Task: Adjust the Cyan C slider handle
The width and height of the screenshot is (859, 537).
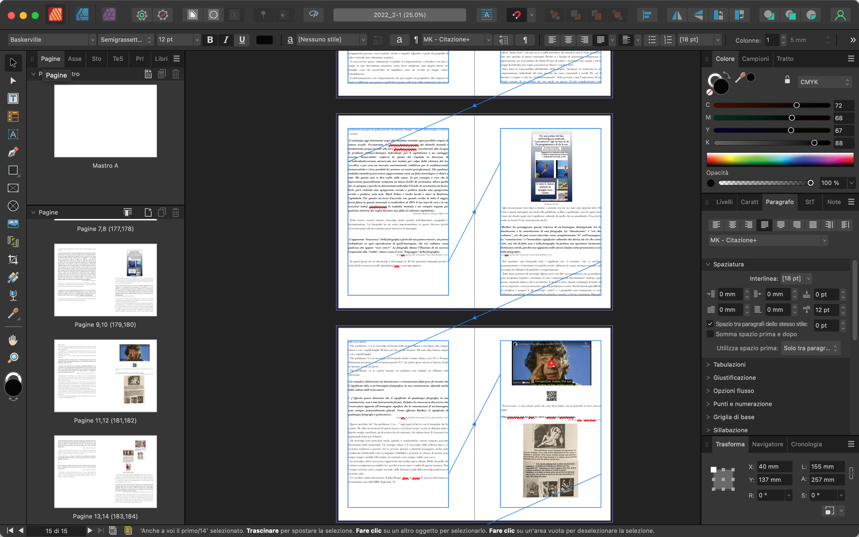Action: click(x=797, y=105)
